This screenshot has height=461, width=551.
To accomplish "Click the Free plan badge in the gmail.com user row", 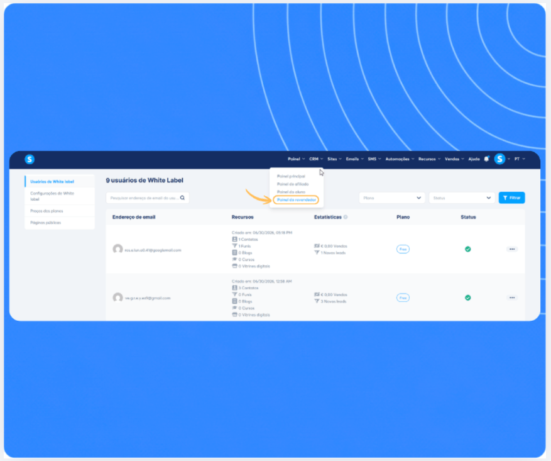I will coord(403,297).
